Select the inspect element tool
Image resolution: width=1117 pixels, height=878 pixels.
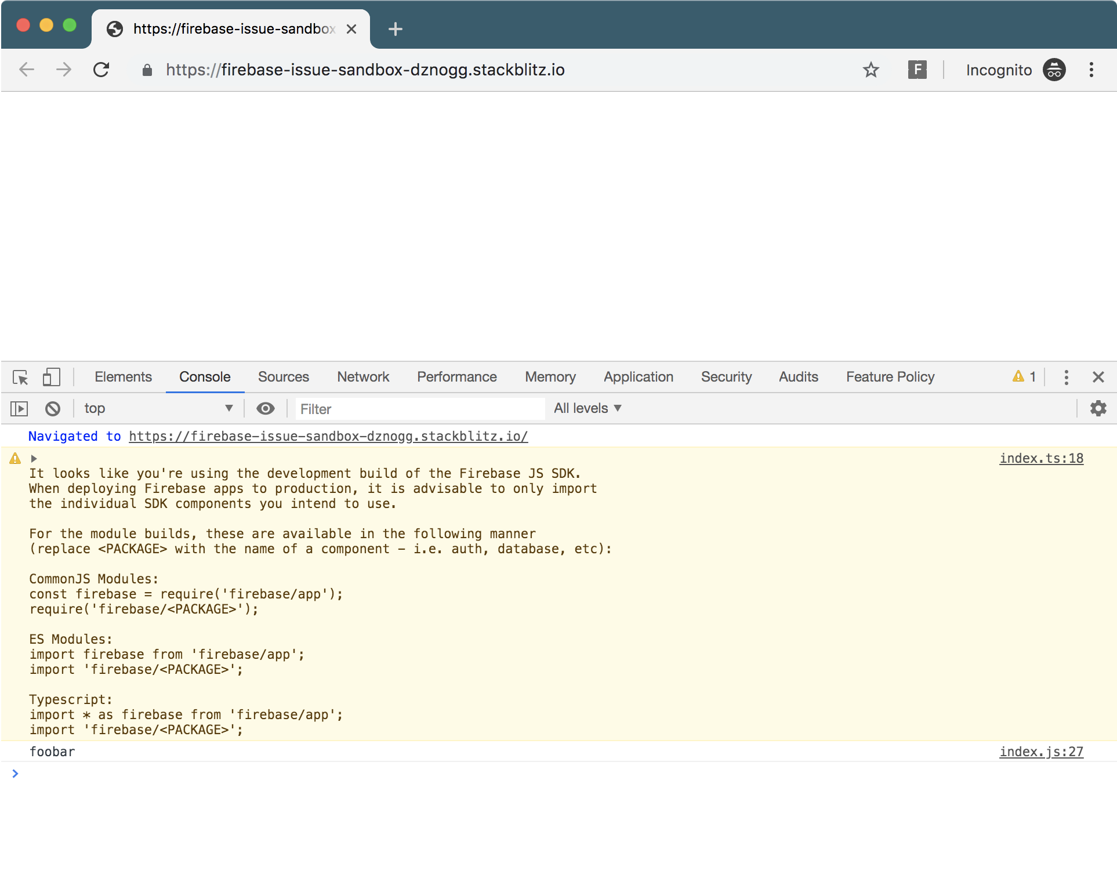(x=20, y=377)
